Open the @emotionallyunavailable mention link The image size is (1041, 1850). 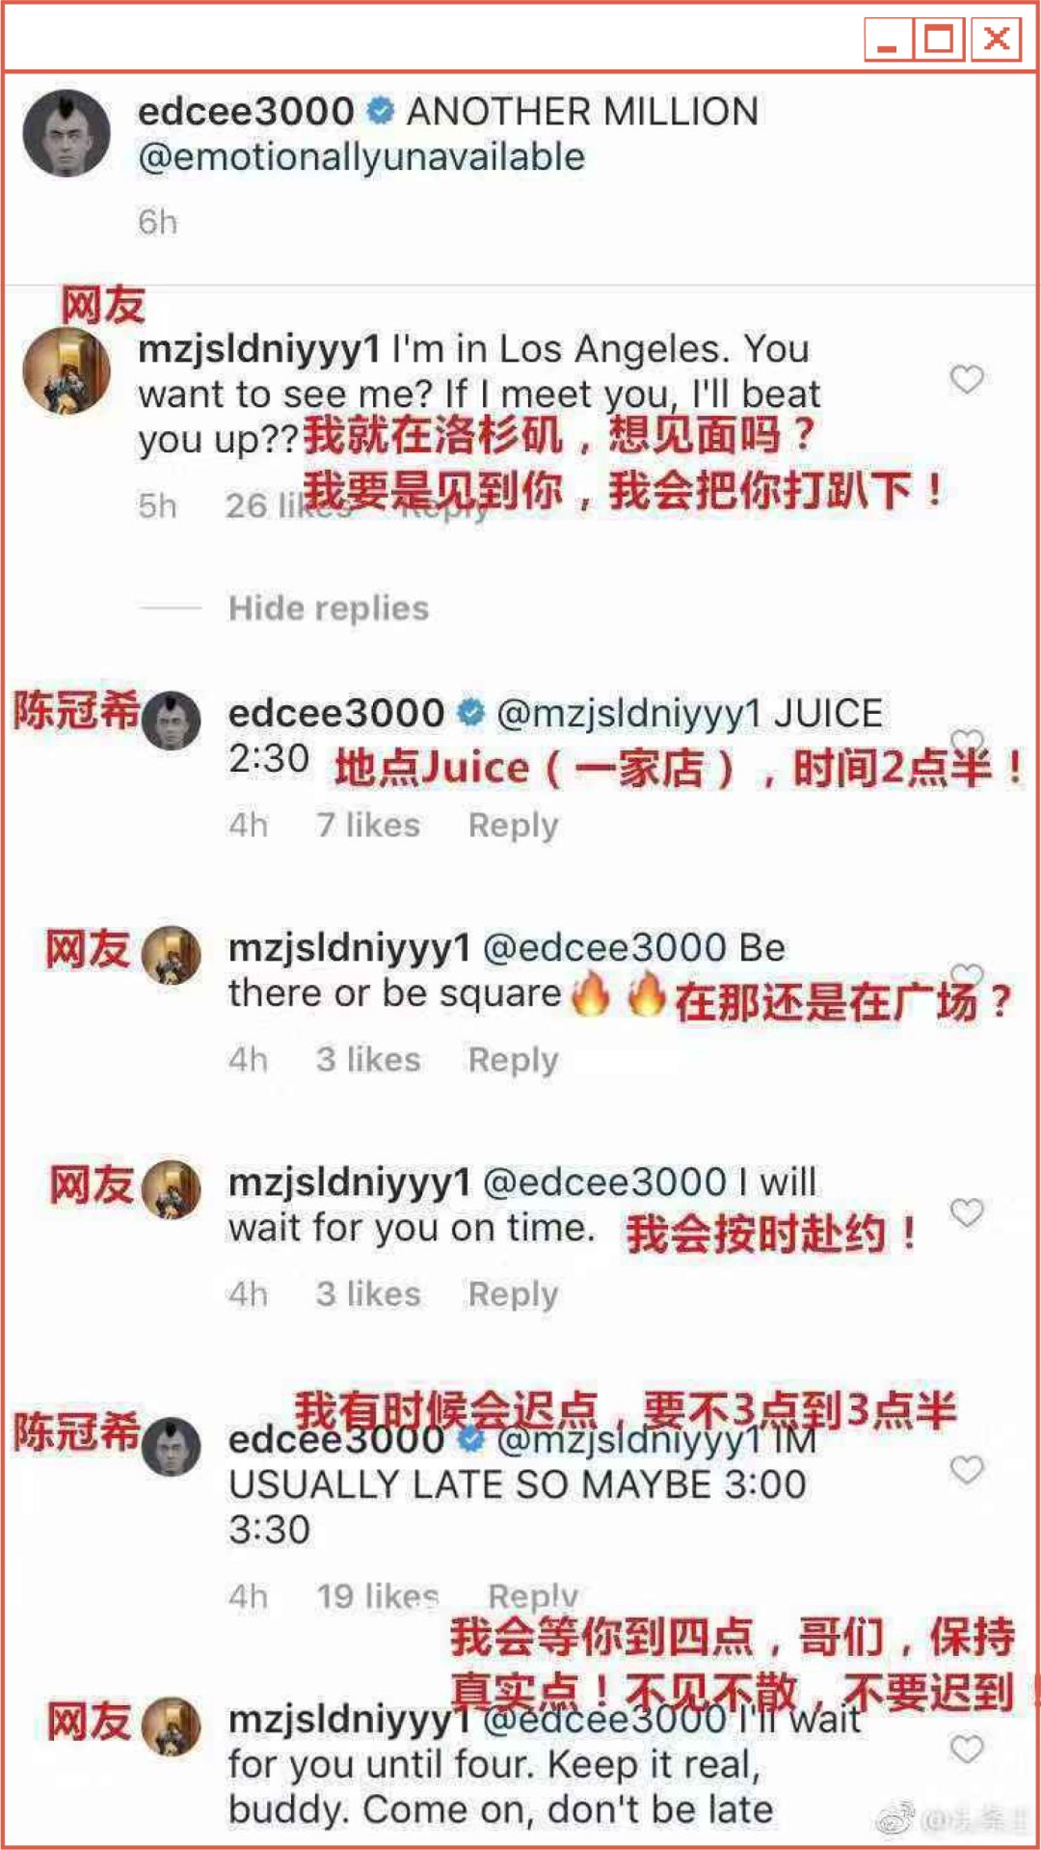361,157
